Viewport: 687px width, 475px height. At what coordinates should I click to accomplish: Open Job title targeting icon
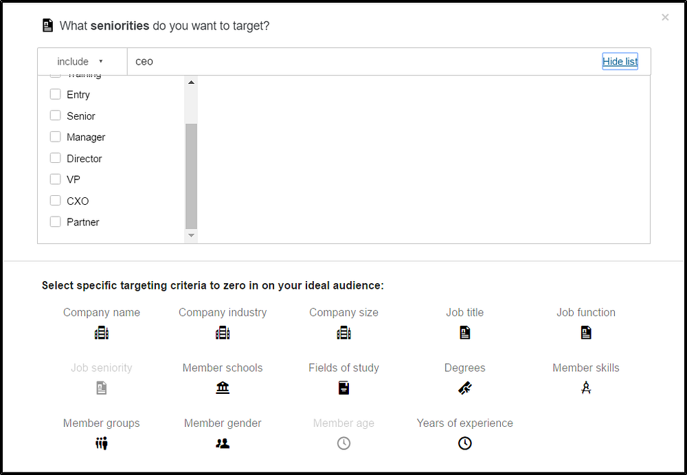click(465, 333)
